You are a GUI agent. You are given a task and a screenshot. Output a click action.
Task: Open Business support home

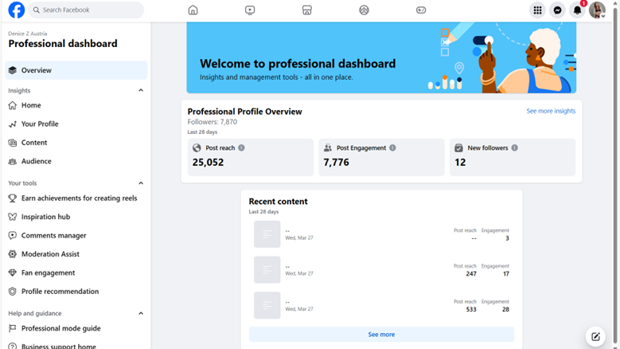[x=76, y=344]
